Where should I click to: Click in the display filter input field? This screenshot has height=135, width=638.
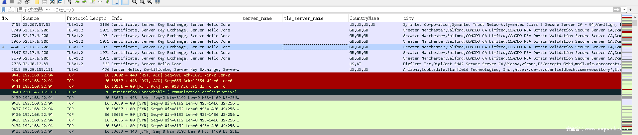299,10
